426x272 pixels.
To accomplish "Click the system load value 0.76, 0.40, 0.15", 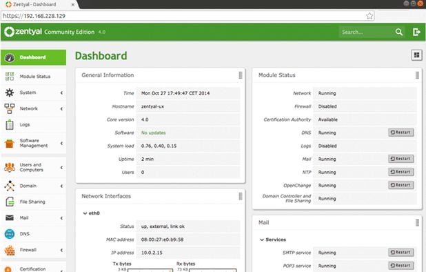I will click(x=159, y=146).
